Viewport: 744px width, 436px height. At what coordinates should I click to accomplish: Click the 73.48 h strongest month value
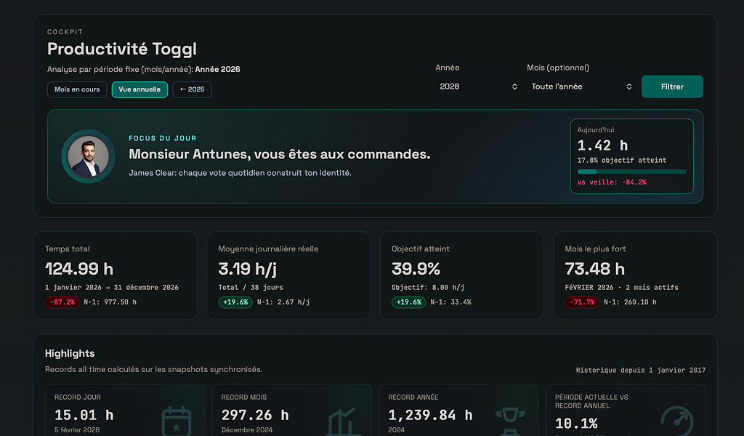[595, 269]
